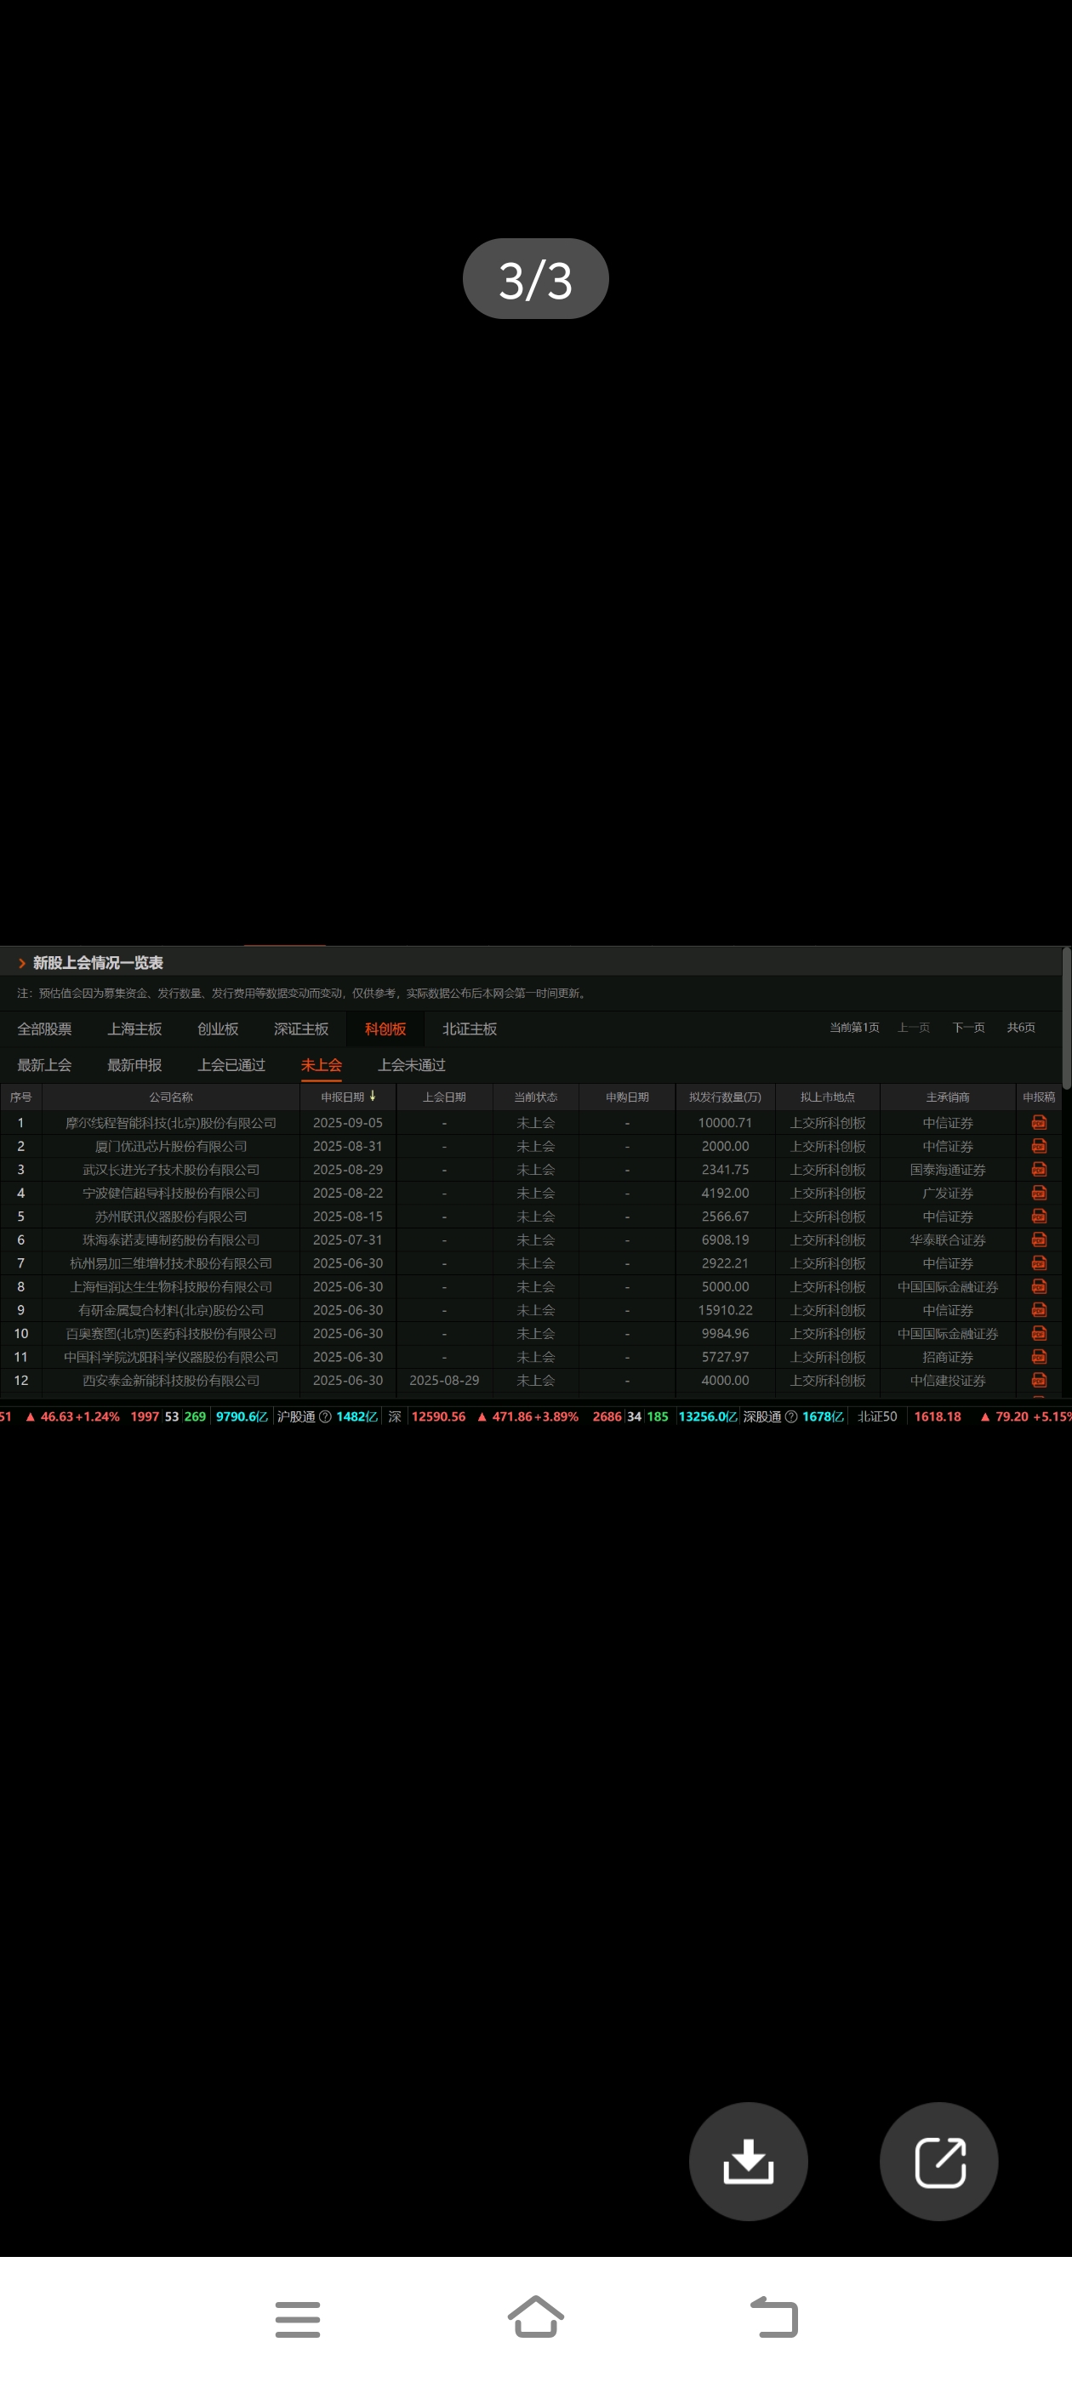The height and width of the screenshot is (2382, 1072).
Task: Show 最新申报 list
Action: pyautogui.click(x=134, y=1065)
